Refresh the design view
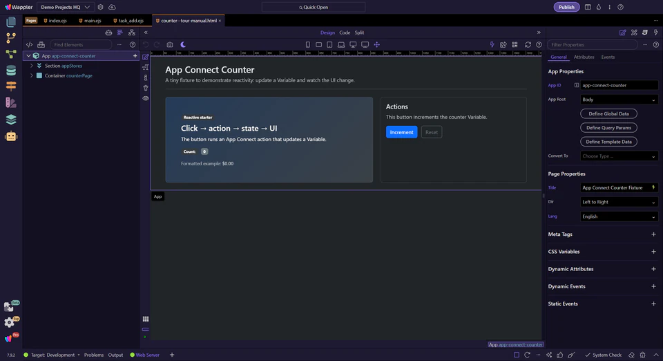Image resolution: width=663 pixels, height=361 pixels. (x=528, y=44)
